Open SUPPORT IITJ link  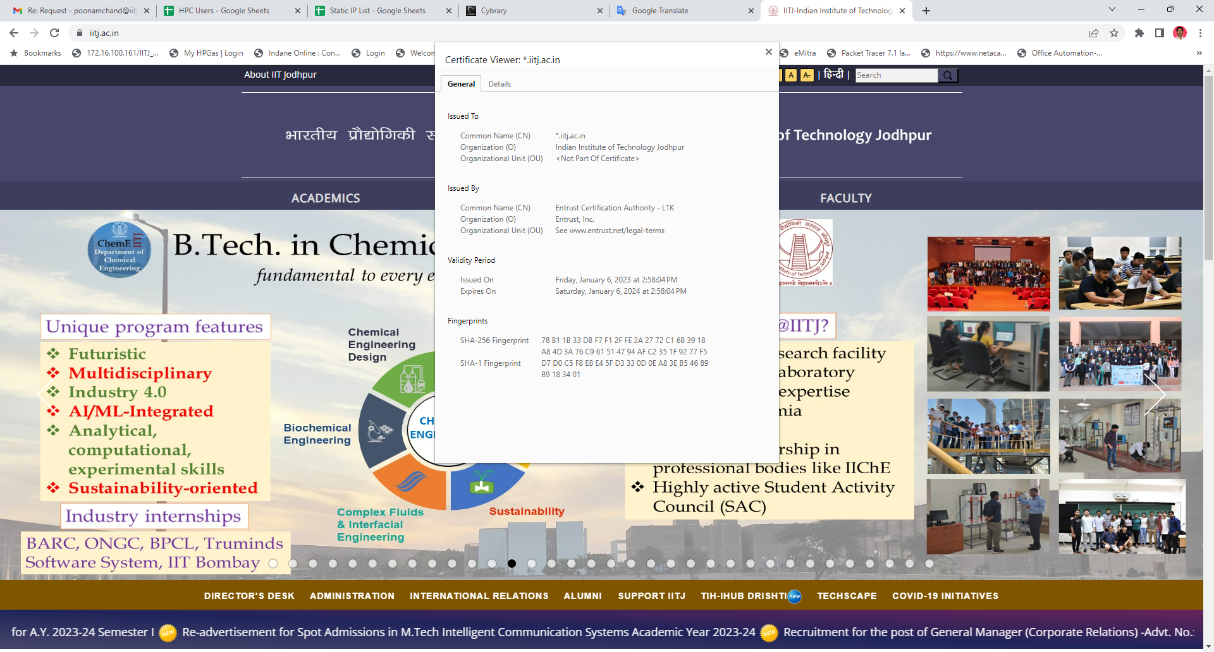(652, 596)
